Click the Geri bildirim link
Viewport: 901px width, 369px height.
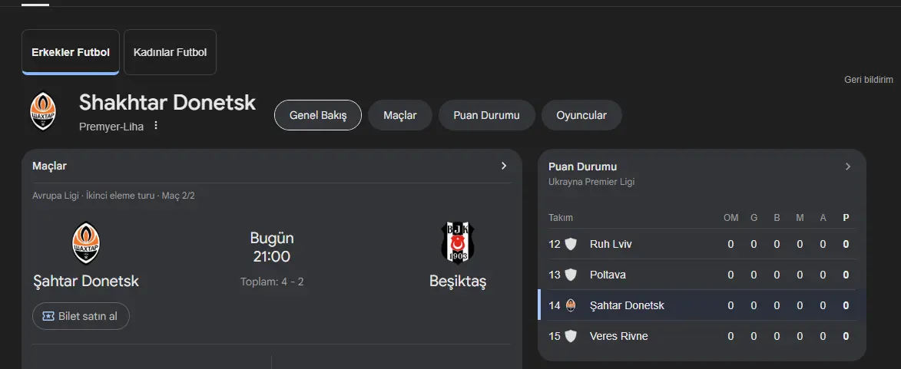point(868,80)
